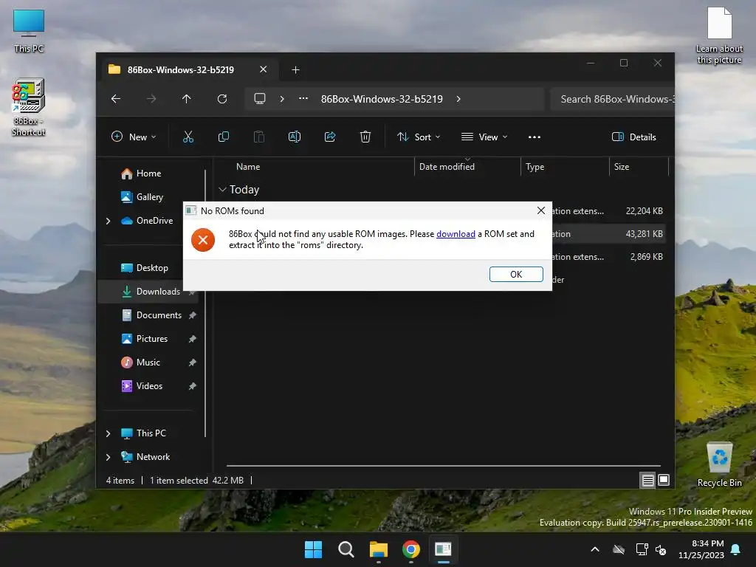Switch to large thumbnails view icon
The width and height of the screenshot is (756, 567).
[664, 480]
